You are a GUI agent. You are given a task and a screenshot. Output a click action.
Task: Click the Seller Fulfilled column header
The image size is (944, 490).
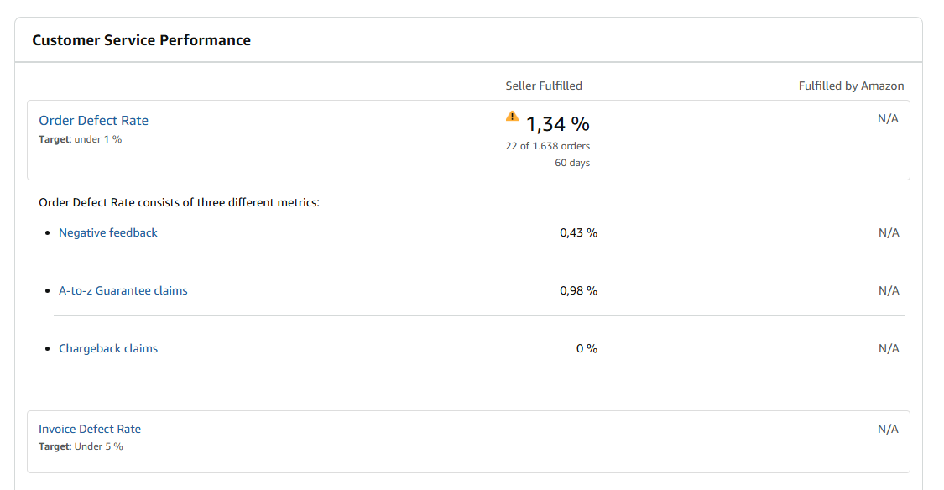[x=544, y=86]
